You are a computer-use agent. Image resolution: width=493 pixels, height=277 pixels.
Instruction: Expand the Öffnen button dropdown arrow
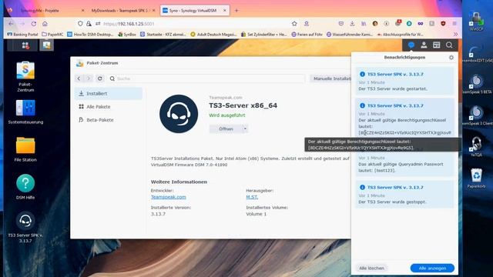tap(245, 128)
